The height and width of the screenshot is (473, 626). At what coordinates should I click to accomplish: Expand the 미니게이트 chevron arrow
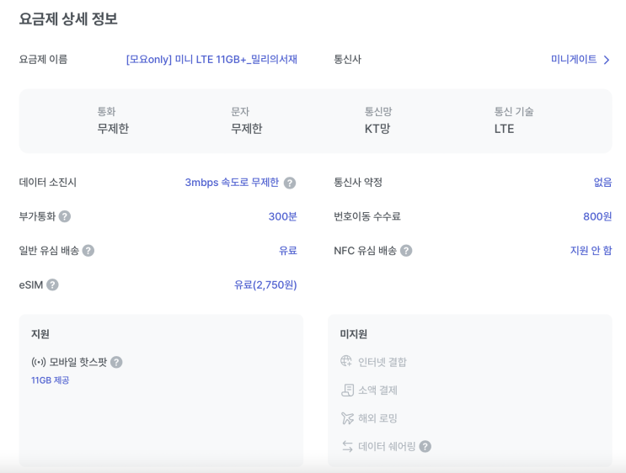[607, 60]
